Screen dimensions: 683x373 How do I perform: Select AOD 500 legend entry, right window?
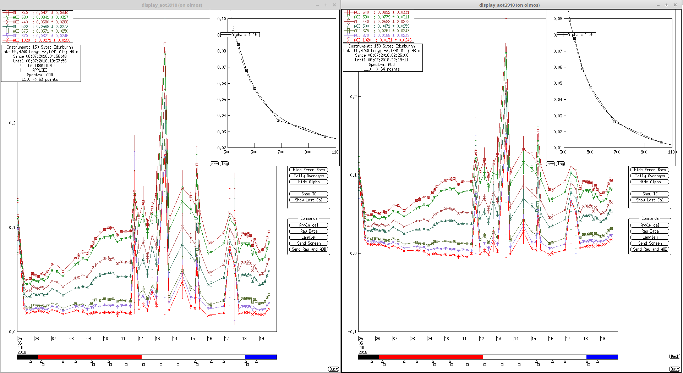pos(378,26)
